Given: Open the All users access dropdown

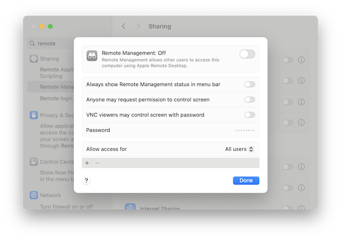Looking at the screenshot, I should pyautogui.click(x=240, y=149).
